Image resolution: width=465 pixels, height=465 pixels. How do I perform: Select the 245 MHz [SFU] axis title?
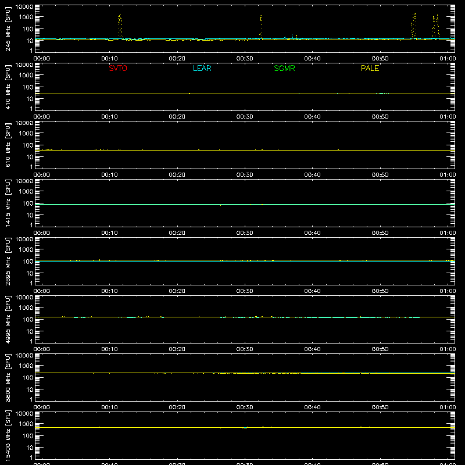pos(8,28)
